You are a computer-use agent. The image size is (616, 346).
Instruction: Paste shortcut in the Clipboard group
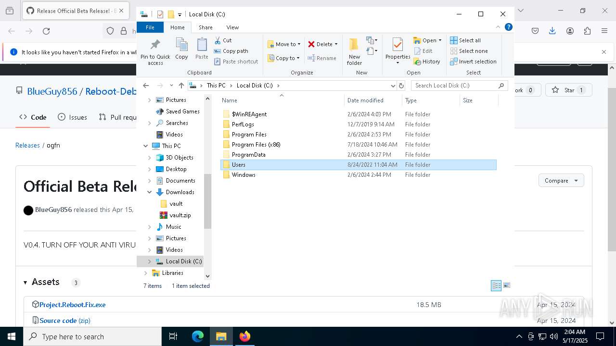[236, 62]
